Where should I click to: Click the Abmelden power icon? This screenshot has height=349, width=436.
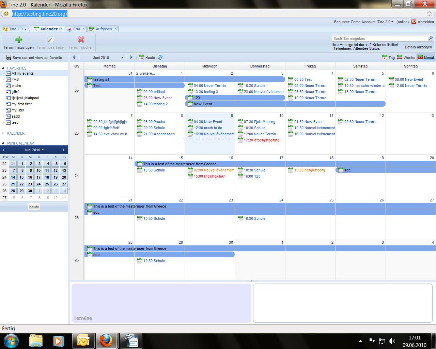click(414, 21)
